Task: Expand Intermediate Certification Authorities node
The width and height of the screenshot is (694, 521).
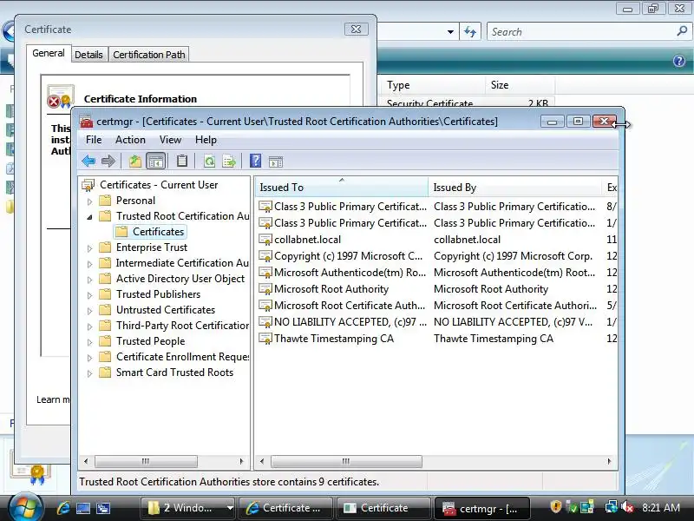Action: [x=89, y=264]
